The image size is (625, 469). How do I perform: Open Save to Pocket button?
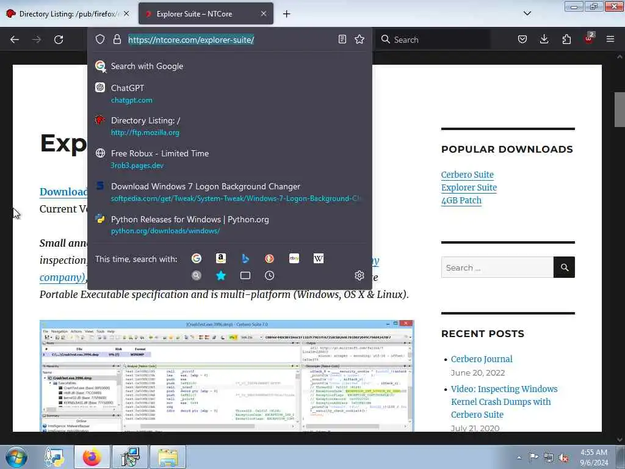522,39
